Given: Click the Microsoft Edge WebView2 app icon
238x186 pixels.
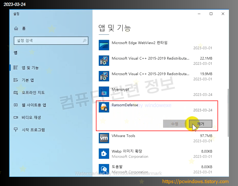Looking at the screenshot, I should 104,45.
